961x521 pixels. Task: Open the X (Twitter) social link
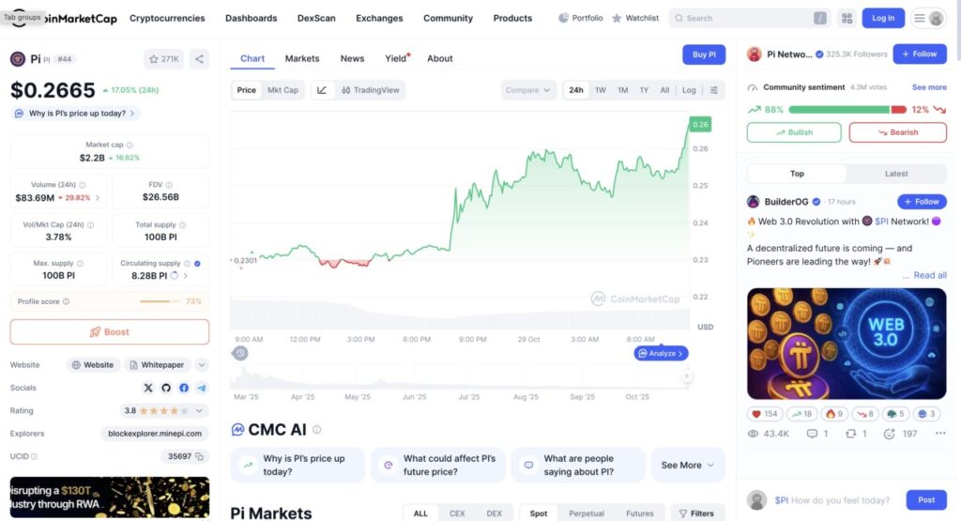pos(147,388)
